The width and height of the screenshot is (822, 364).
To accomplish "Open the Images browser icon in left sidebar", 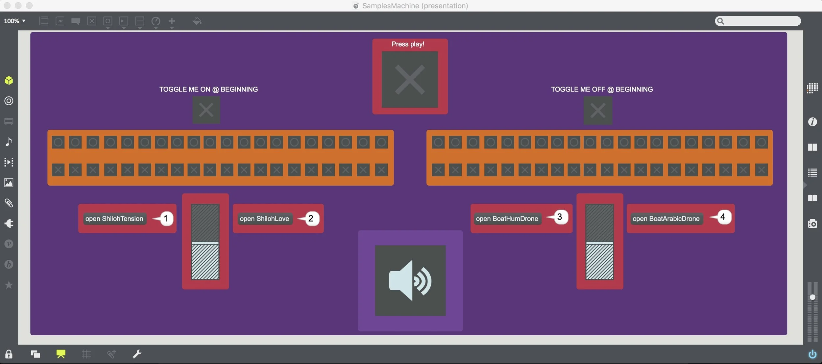I will (x=9, y=183).
